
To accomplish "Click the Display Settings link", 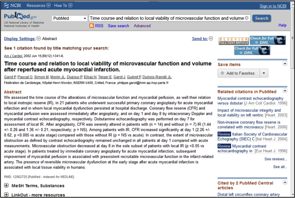I will tap(19, 38).
